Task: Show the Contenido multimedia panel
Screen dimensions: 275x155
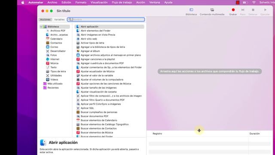Action: 212,10
